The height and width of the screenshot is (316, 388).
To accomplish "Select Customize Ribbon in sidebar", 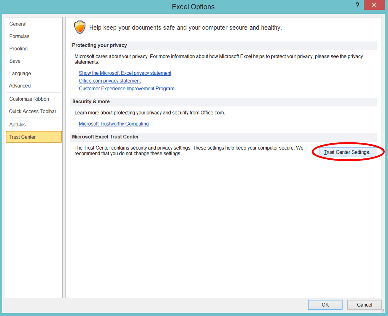I will (x=34, y=99).
